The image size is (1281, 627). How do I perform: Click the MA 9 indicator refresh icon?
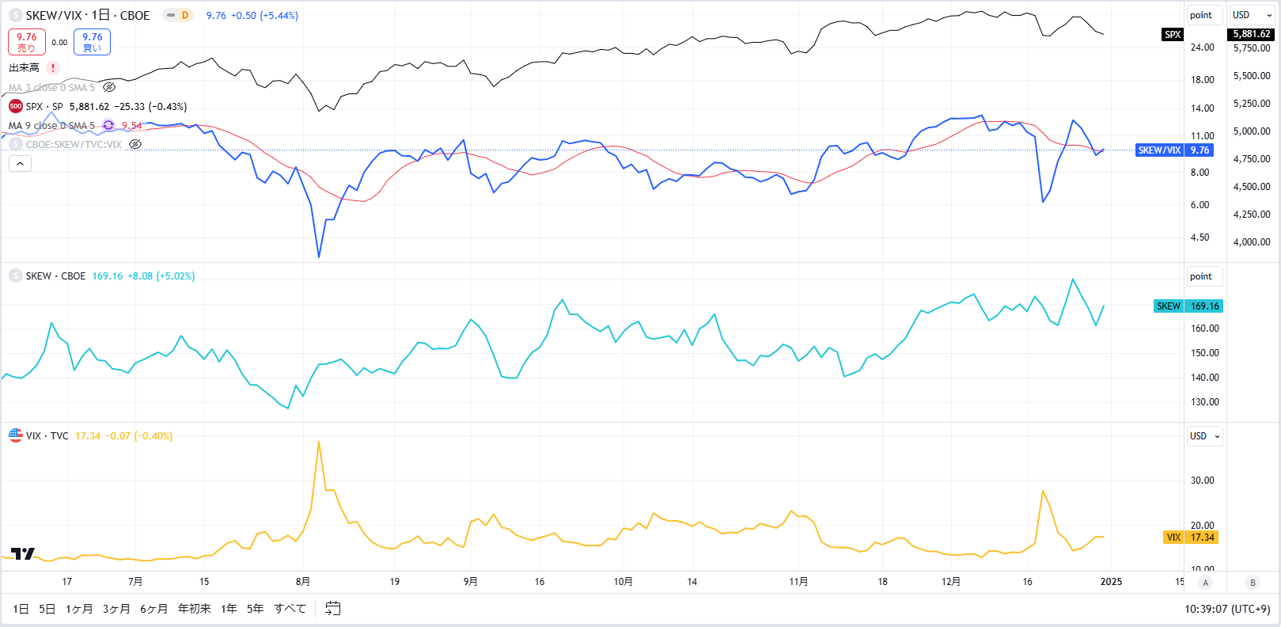(x=108, y=125)
